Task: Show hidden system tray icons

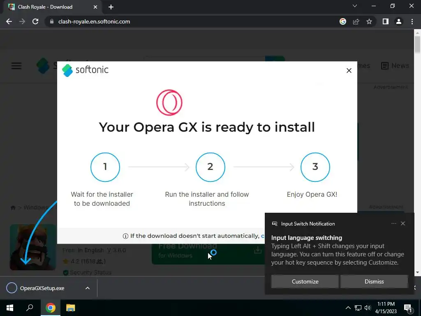Action: click(348, 308)
